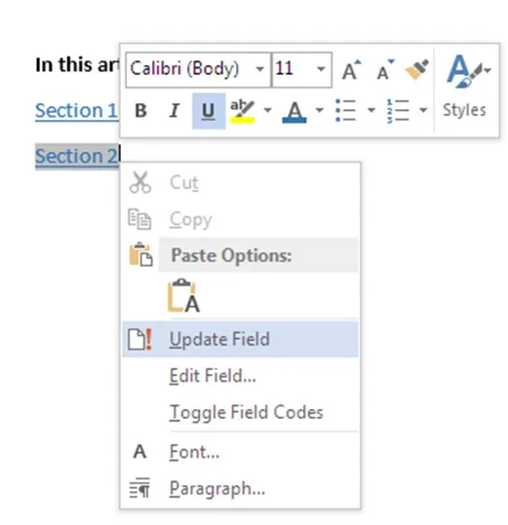This screenshot has width=508, height=525.
Task: Select the Format Painter brush icon
Action: (x=416, y=70)
